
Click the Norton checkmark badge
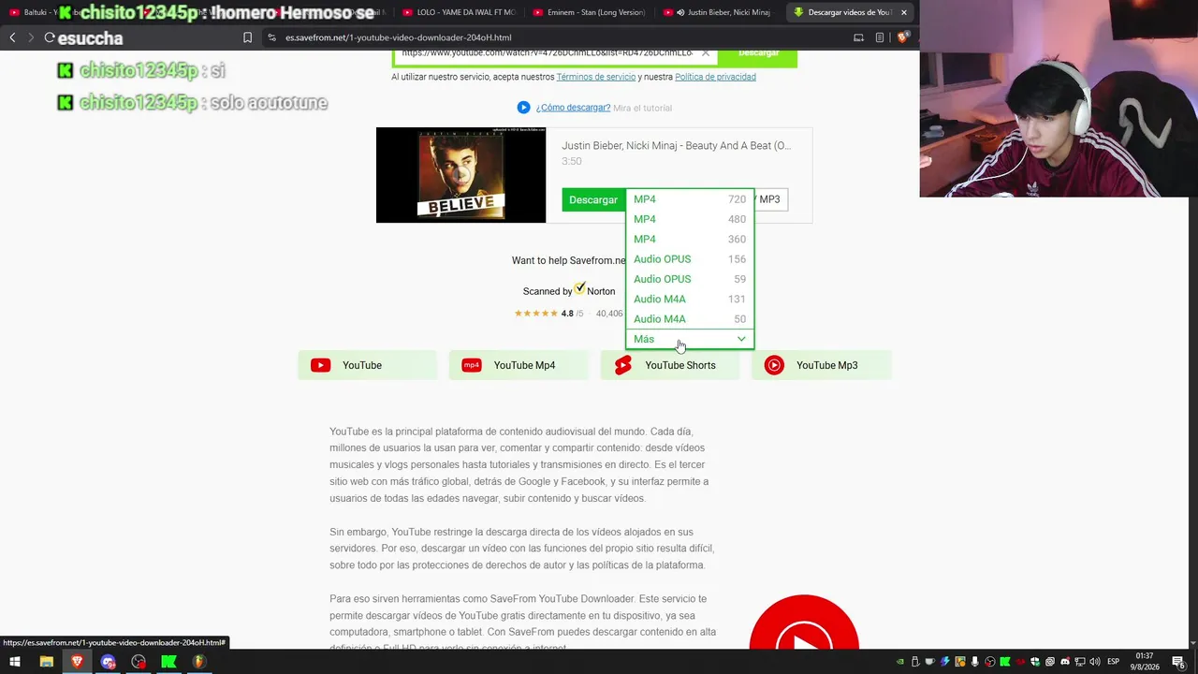[580, 288]
